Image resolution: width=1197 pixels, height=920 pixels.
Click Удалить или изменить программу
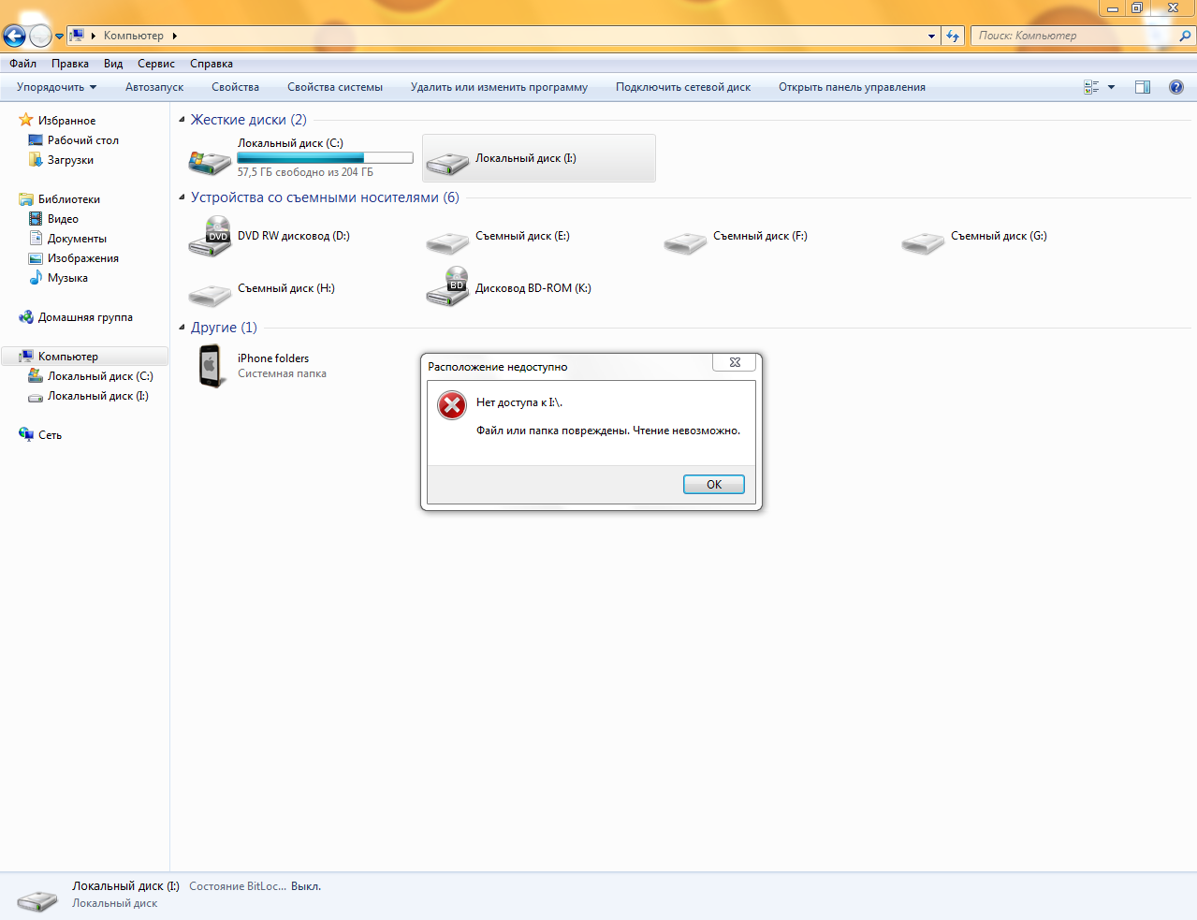[499, 87]
